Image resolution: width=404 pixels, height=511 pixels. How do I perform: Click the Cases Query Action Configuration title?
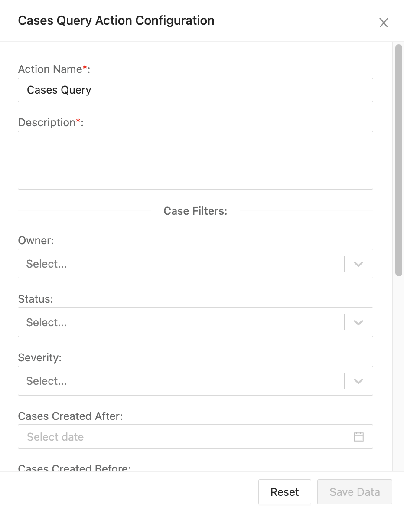(x=116, y=20)
